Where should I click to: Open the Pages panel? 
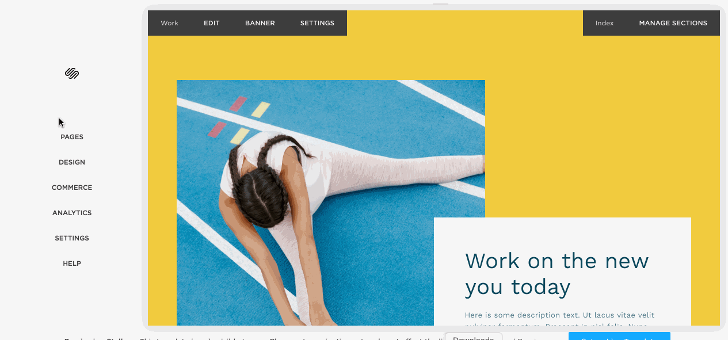click(x=72, y=137)
